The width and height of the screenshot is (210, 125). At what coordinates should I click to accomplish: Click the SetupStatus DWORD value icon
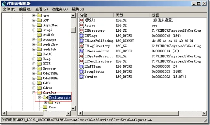(x=82, y=71)
